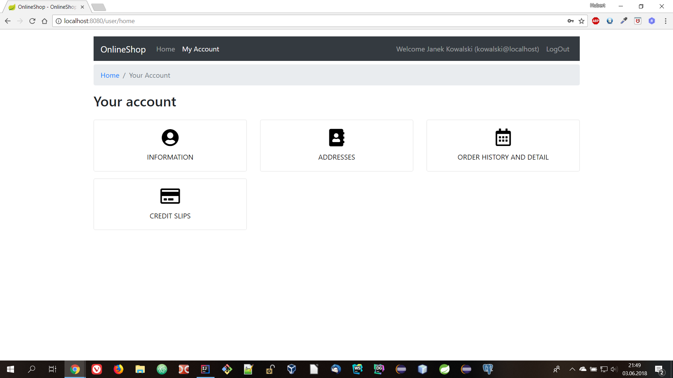Viewport: 673px width, 378px height.
Task: Open the Credit Slips card icon
Action: [x=170, y=196]
